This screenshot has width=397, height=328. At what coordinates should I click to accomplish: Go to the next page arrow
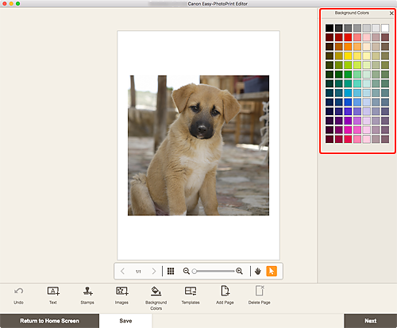click(x=154, y=271)
